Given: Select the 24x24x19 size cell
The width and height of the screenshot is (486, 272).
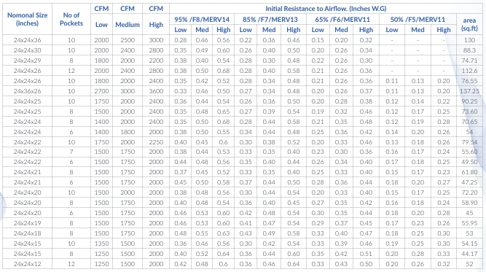Looking at the screenshot, I should [27, 223].
